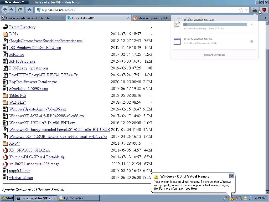Viewport: 269px width, 202px height.
Task: Download GoogleChromeframeStandaloneEnterprise.msi
Action: (x=46, y=41)
